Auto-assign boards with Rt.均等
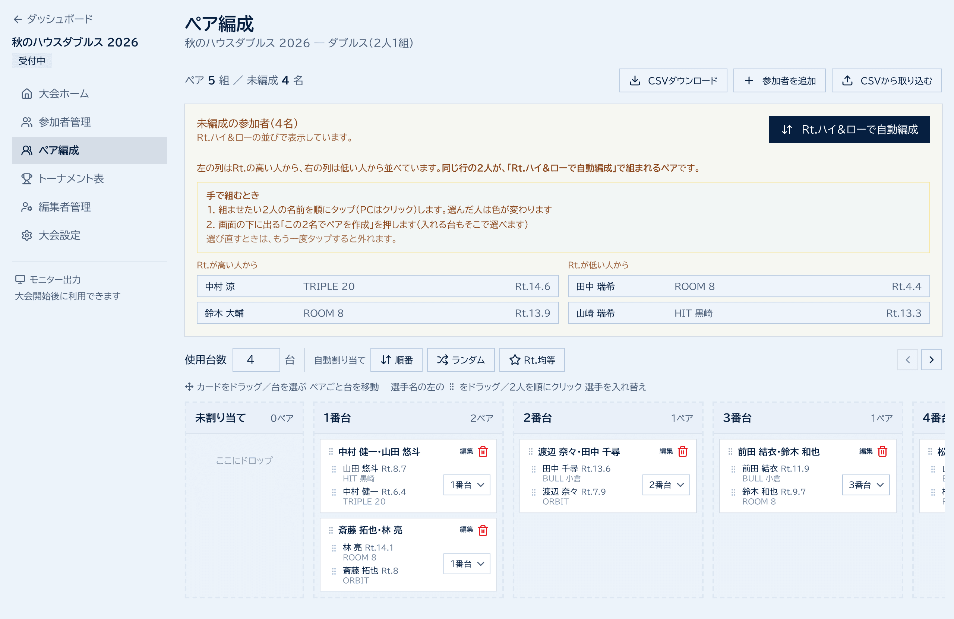This screenshot has height=619, width=954. point(532,360)
